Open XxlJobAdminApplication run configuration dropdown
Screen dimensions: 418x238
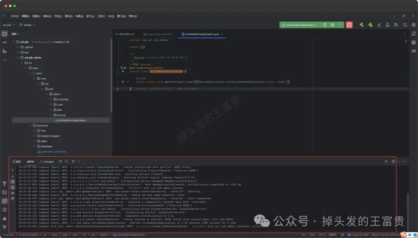click(300, 25)
